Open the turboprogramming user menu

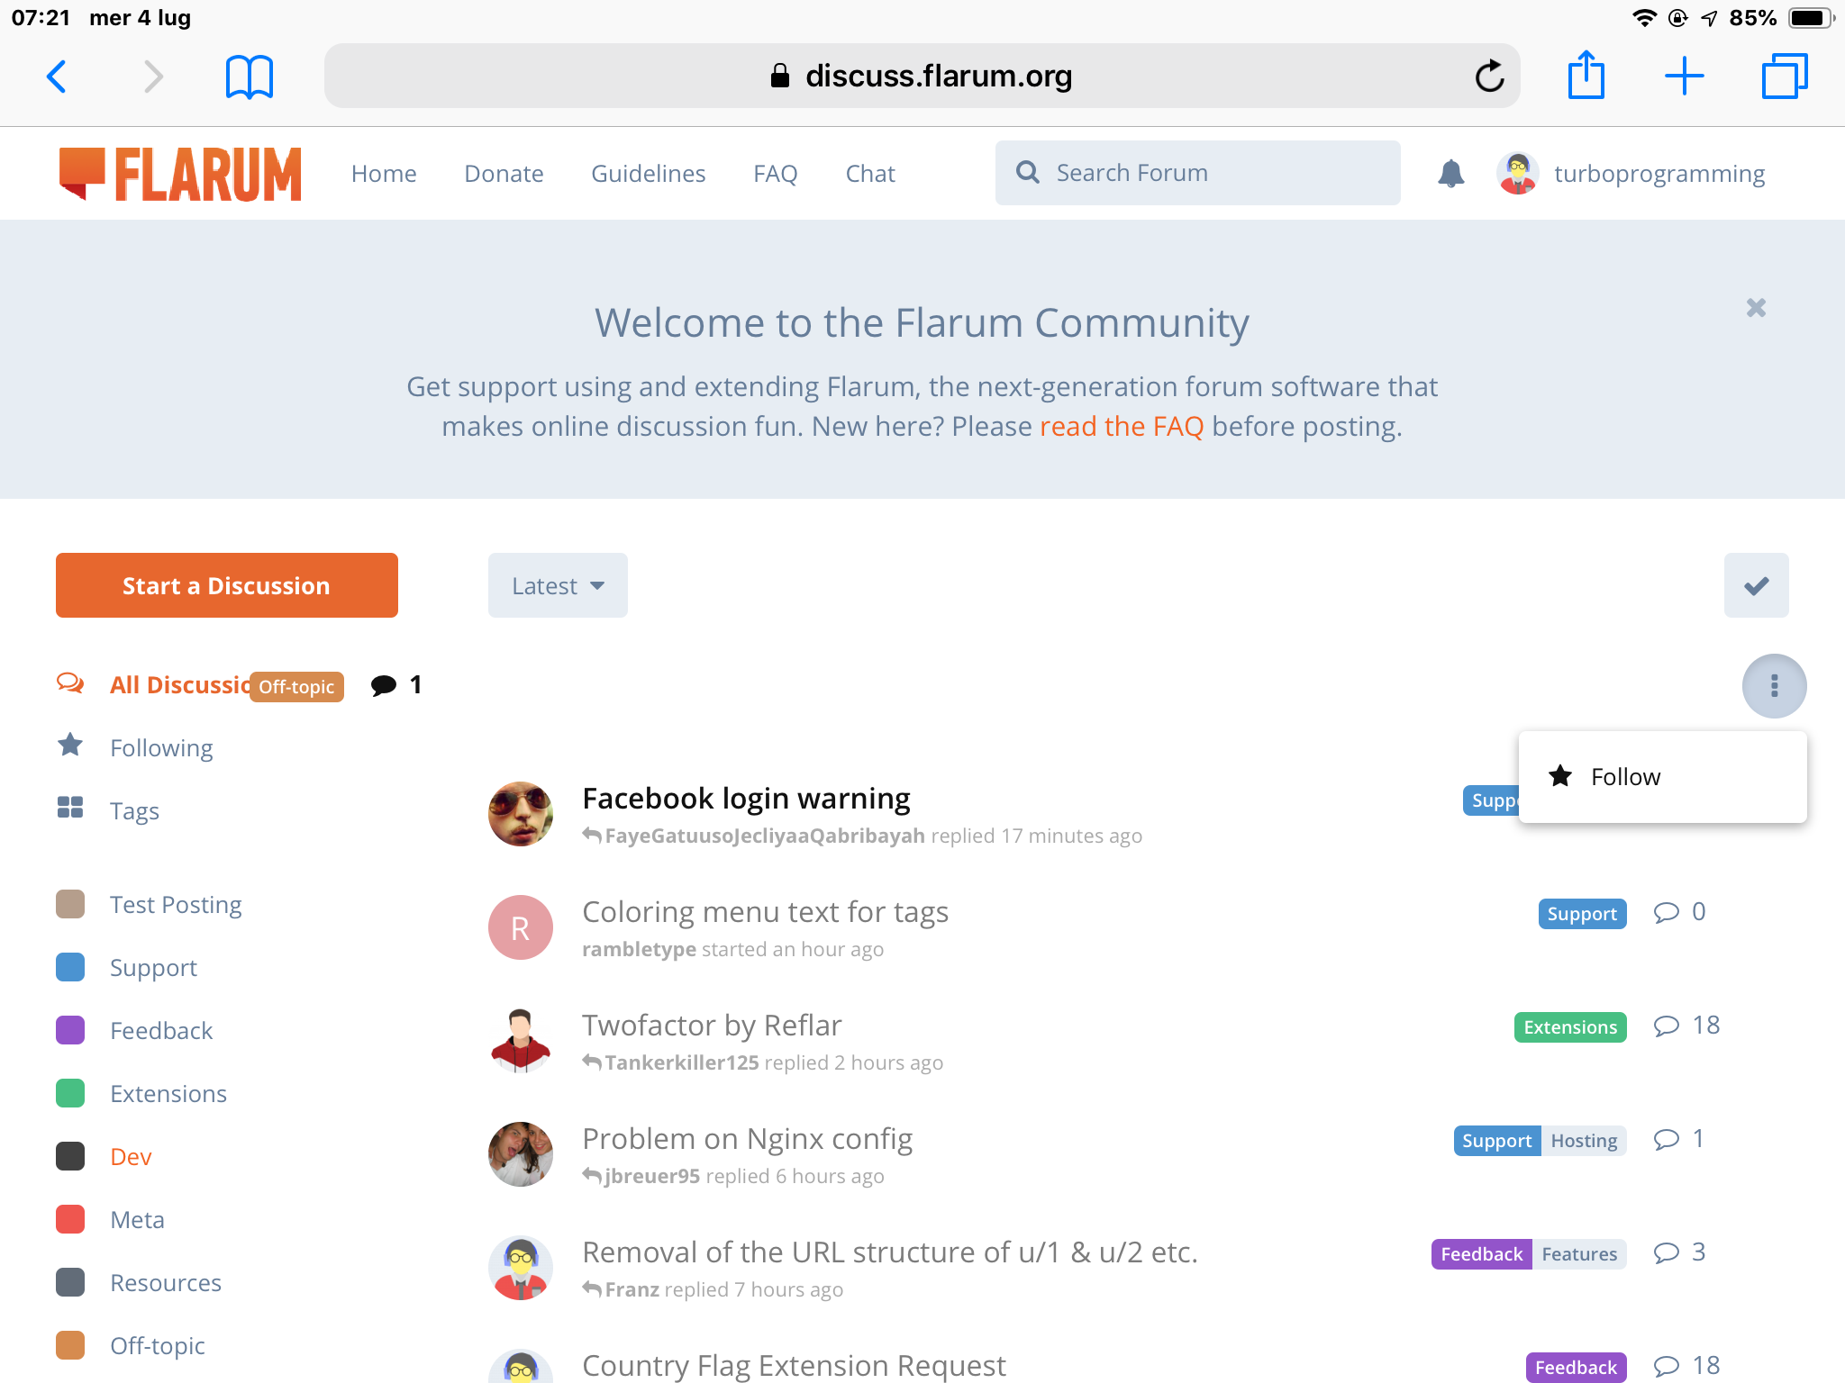1631,173
